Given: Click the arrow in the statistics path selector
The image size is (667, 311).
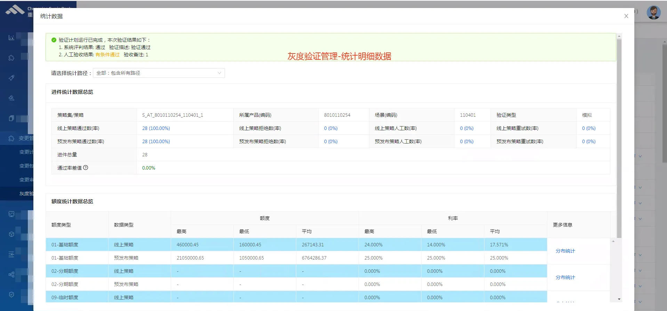Looking at the screenshot, I should pyautogui.click(x=219, y=73).
